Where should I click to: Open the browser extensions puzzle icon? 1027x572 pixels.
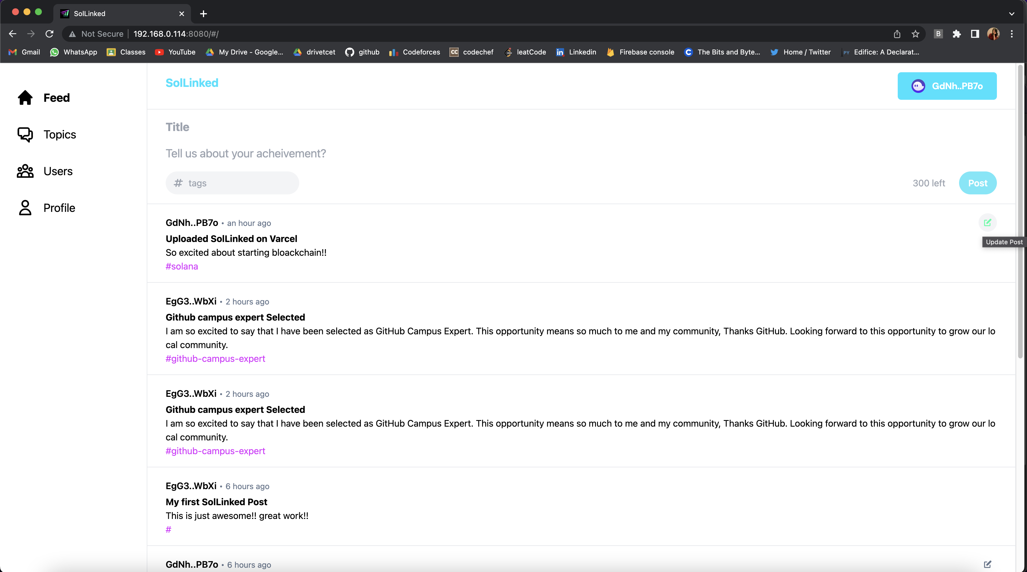tap(956, 34)
